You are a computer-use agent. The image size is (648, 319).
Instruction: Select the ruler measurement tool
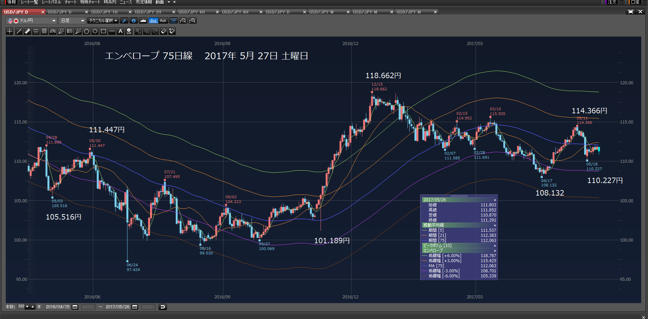pyautogui.click(x=27, y=31)
